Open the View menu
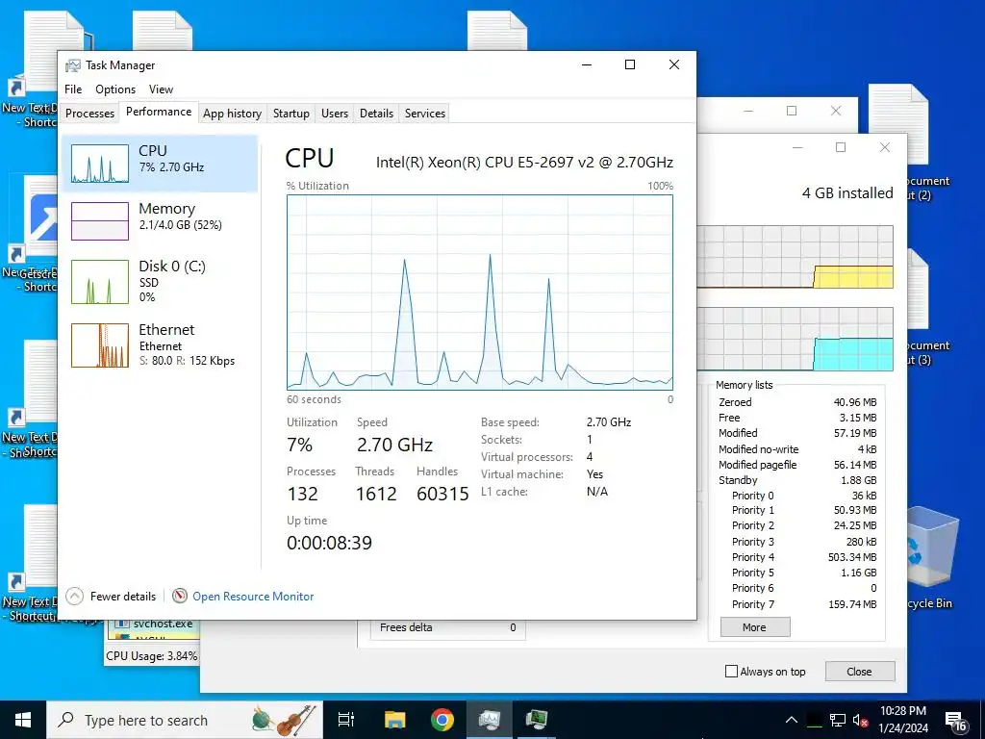 pyautogui.click(x=161, y=89)
